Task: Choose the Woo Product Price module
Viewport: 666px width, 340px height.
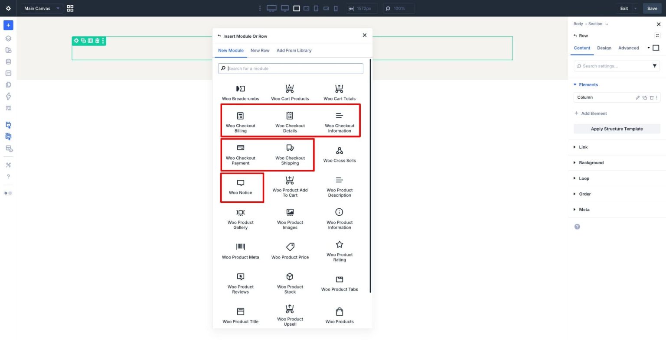Action: point(290,251)
